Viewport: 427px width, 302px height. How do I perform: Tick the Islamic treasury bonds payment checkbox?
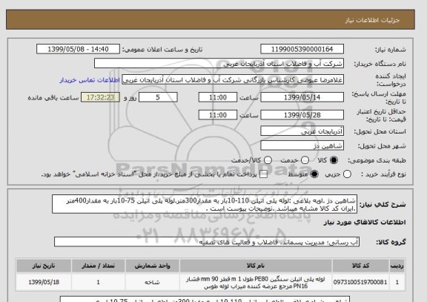263,174
